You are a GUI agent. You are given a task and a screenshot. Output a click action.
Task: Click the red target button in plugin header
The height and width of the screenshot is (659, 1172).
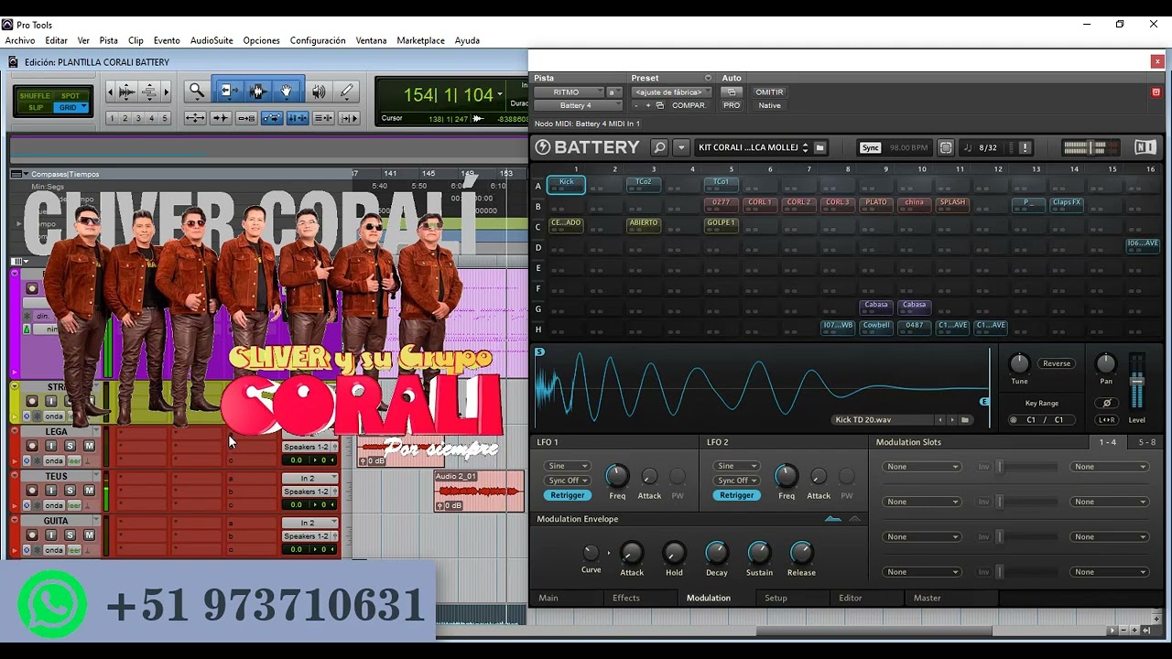click(1156, 92)
